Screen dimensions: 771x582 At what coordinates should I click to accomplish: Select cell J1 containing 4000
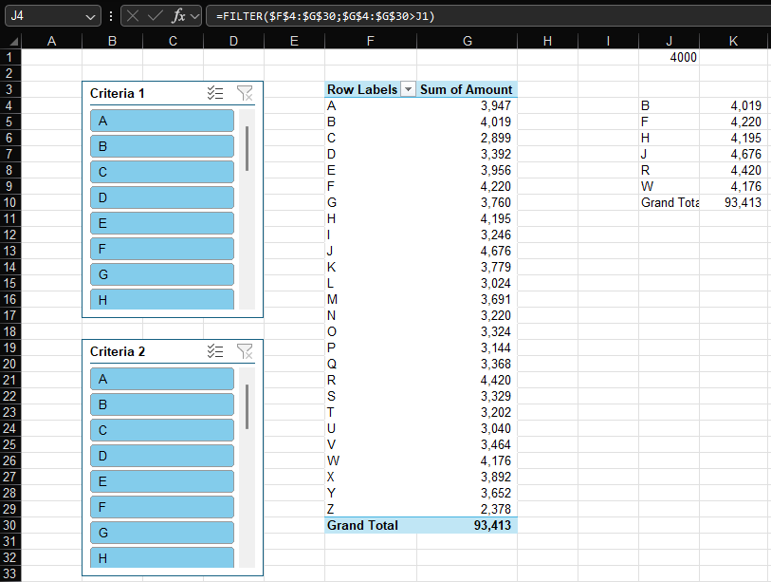(669, 57)
